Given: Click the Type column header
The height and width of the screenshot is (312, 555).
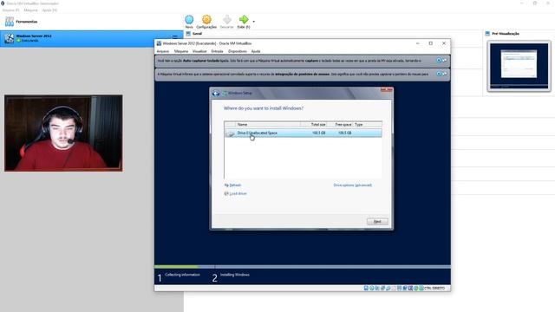Looking at the screenshot, I should click(367, 125).
